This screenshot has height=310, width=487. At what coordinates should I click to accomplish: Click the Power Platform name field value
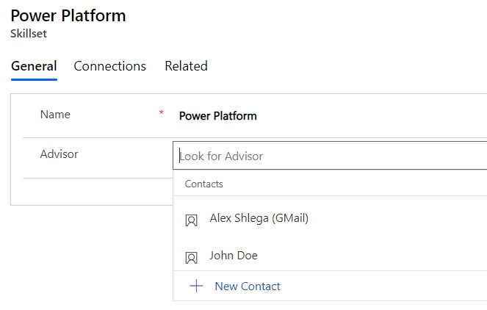coord(218,116)
